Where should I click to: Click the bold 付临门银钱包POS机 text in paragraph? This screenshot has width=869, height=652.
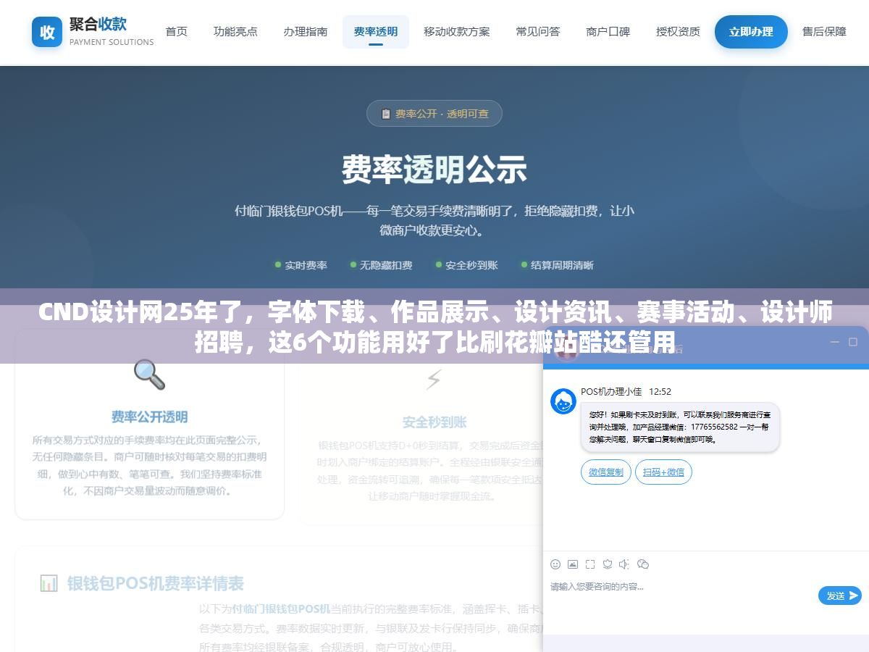[281, 609]
